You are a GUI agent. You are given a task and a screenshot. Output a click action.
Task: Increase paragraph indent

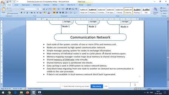click(70, 9)
